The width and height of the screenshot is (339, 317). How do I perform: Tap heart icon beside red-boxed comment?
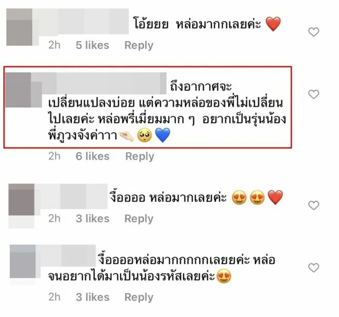314,94
